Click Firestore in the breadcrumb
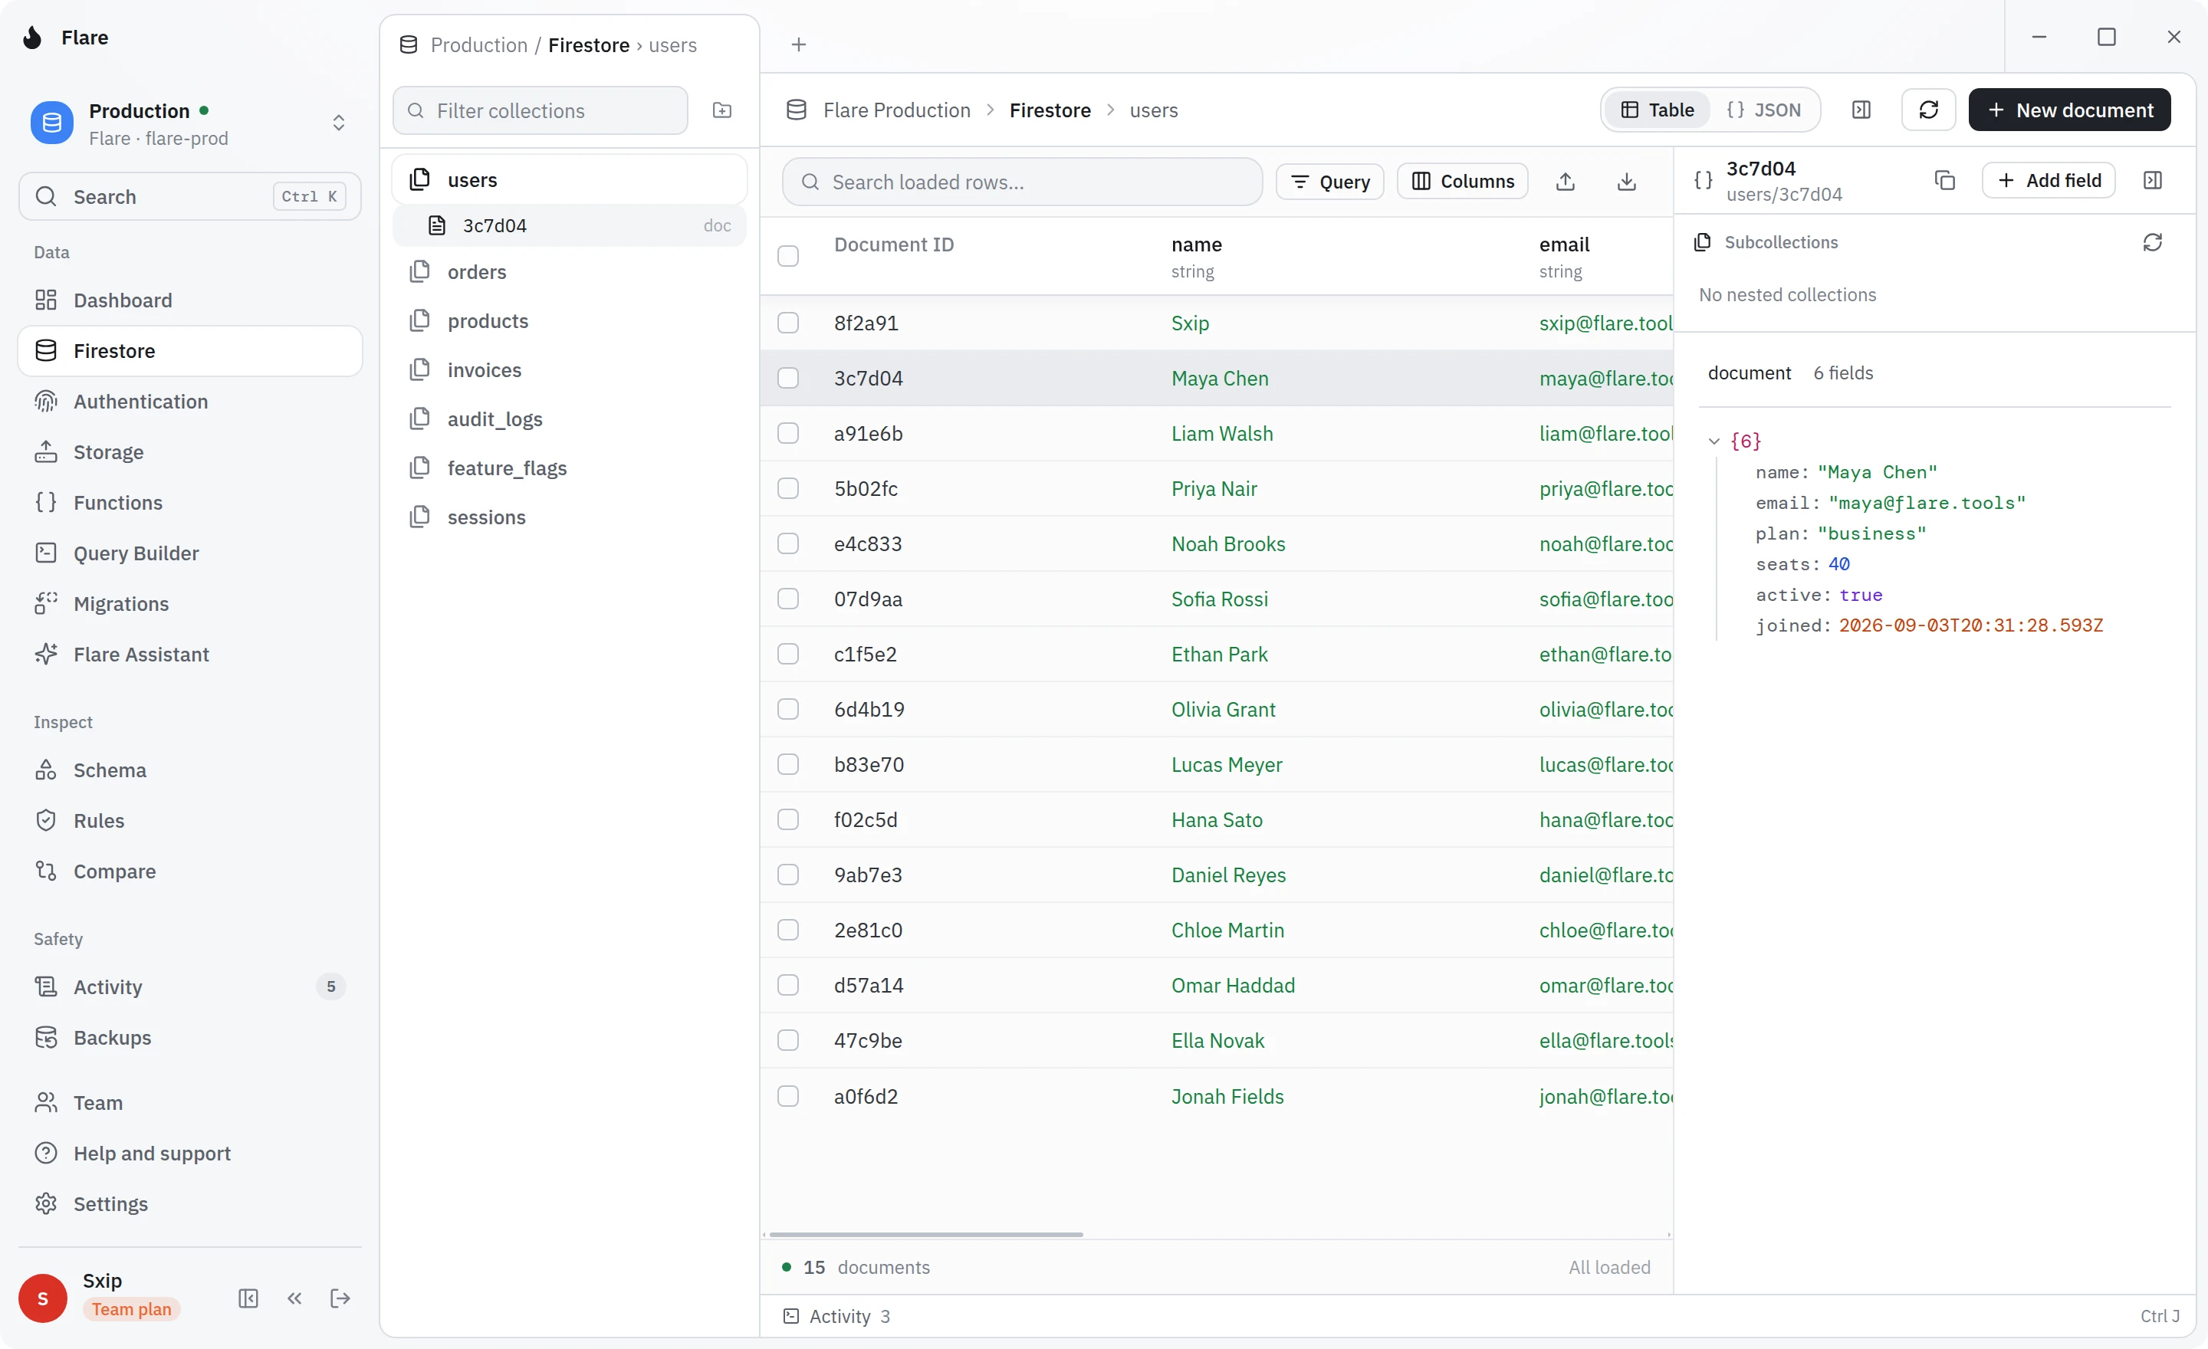Screen dimensions: 2208x1349 (1050, 110)
